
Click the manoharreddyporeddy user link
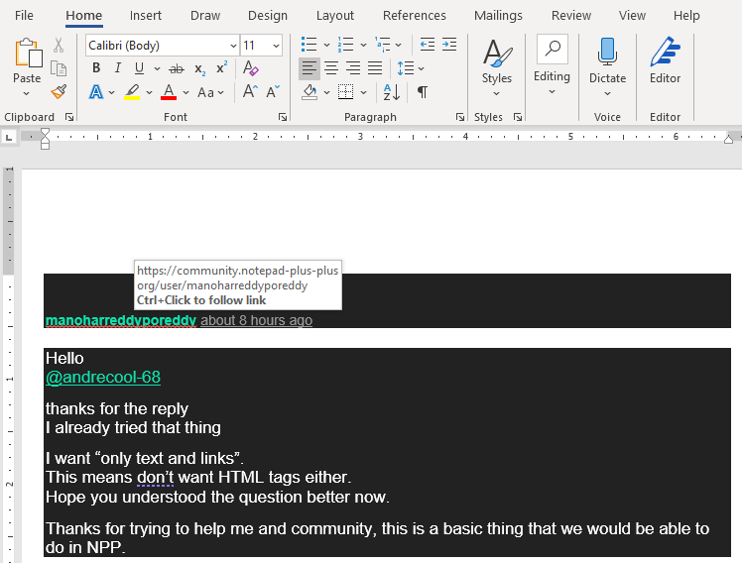(121, 320)
